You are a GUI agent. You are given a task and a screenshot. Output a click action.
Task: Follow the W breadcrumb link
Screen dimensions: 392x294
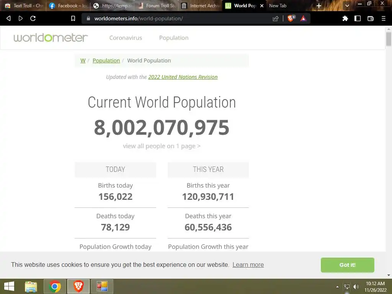(83, 60)
